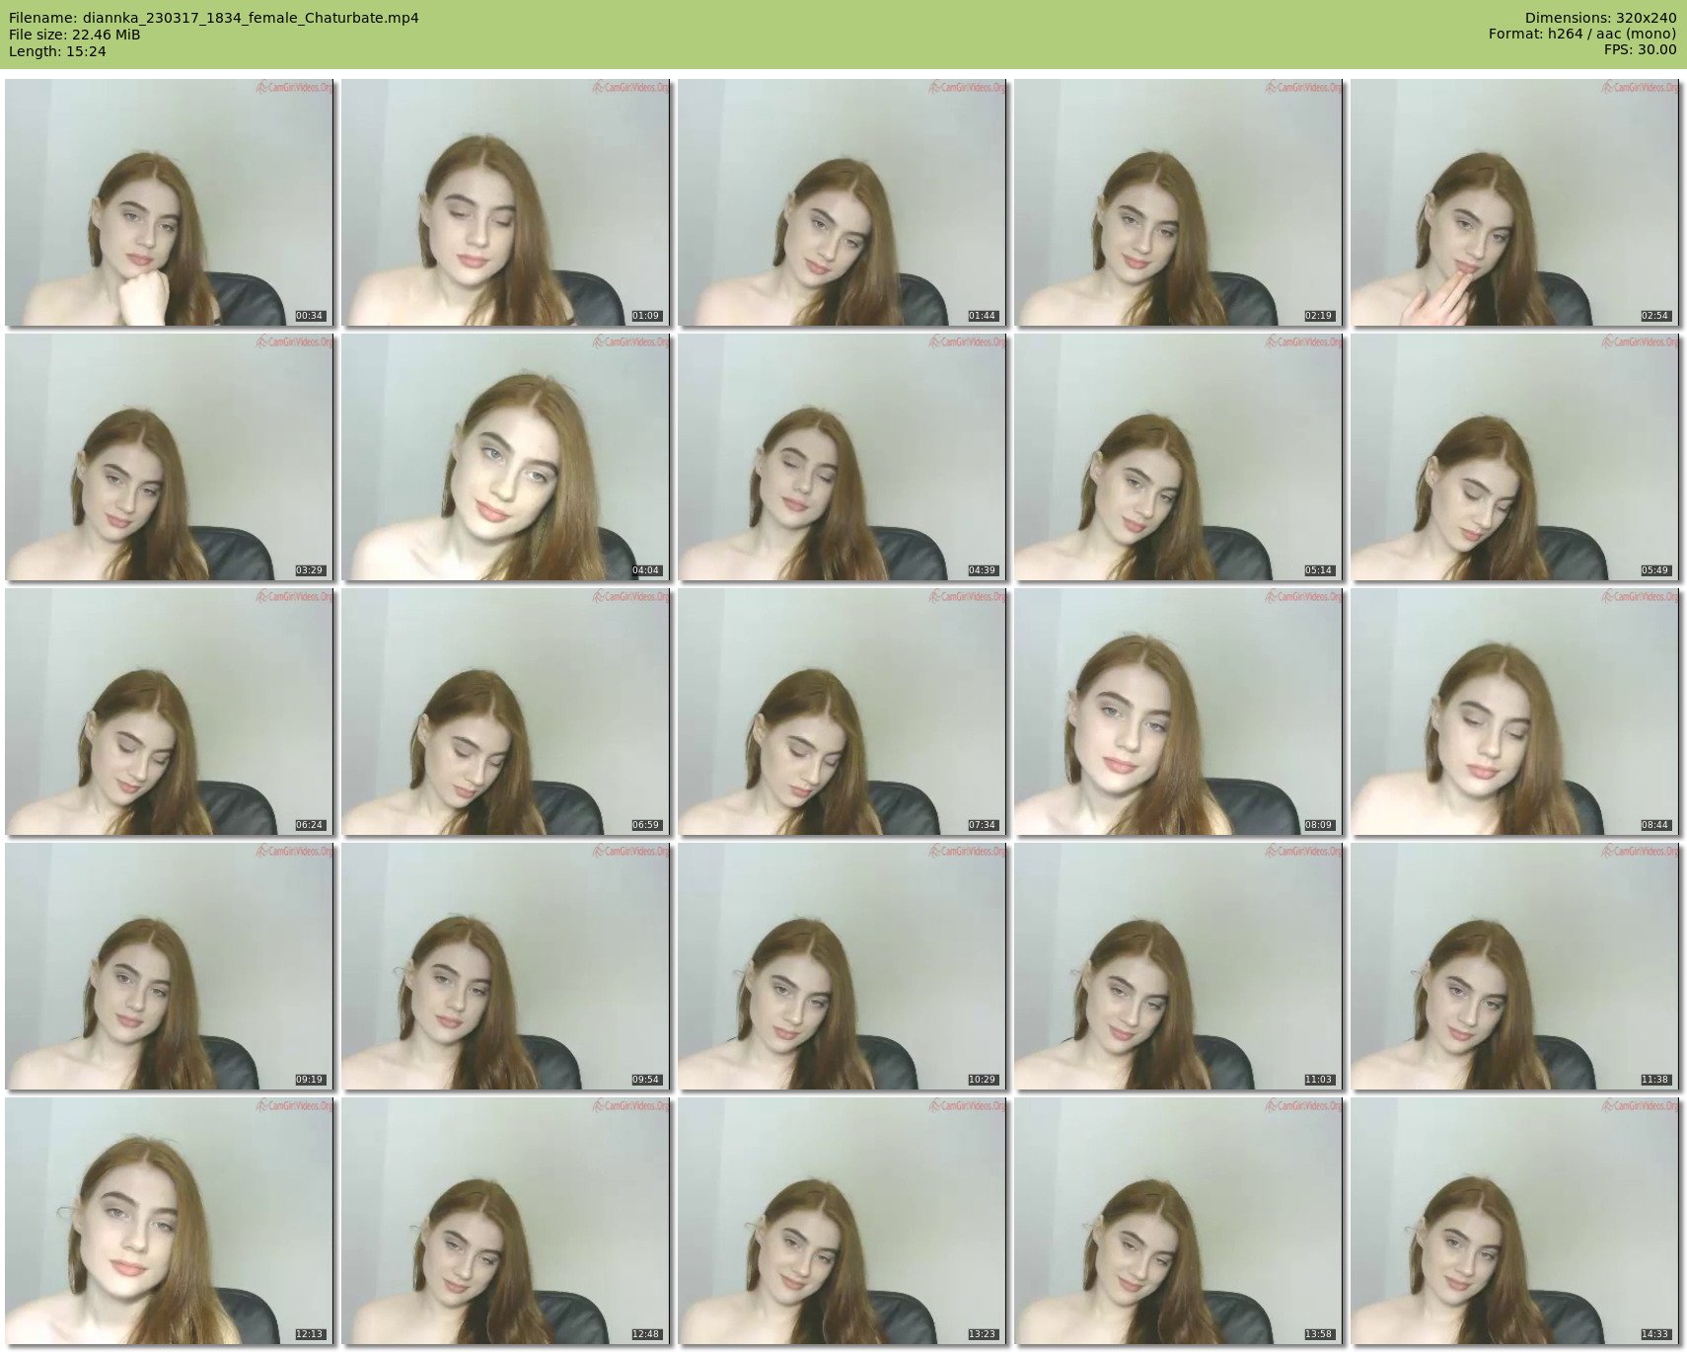Click the 08:09 preview frame

point(1178,712)
